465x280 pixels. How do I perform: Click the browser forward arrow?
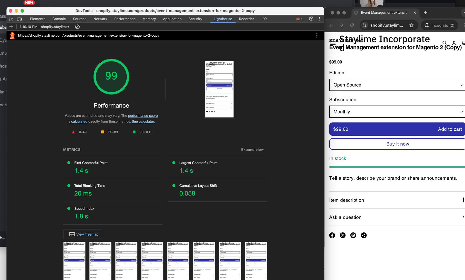341,25
